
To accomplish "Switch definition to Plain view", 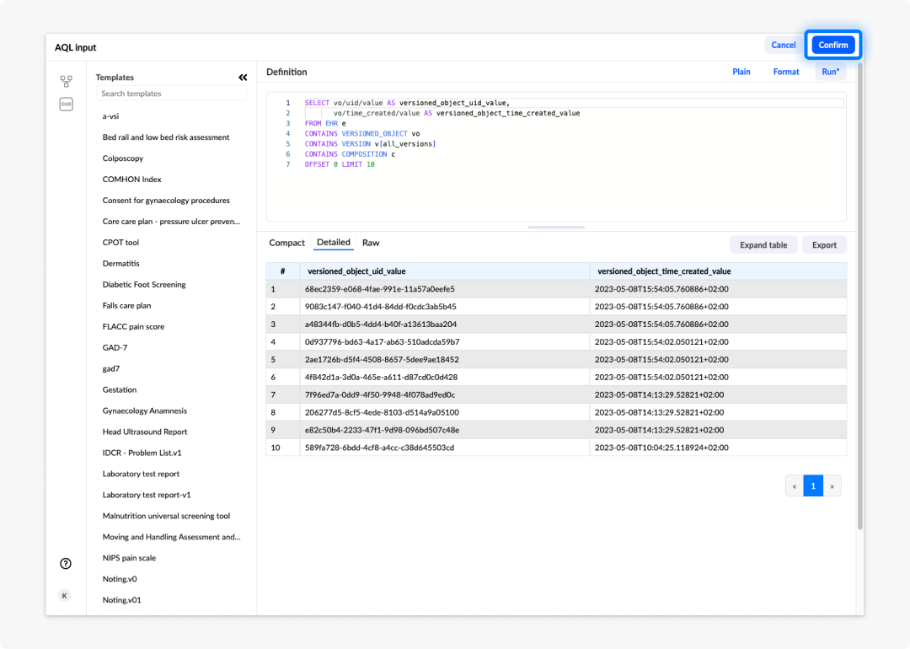I will pos(741,72).
